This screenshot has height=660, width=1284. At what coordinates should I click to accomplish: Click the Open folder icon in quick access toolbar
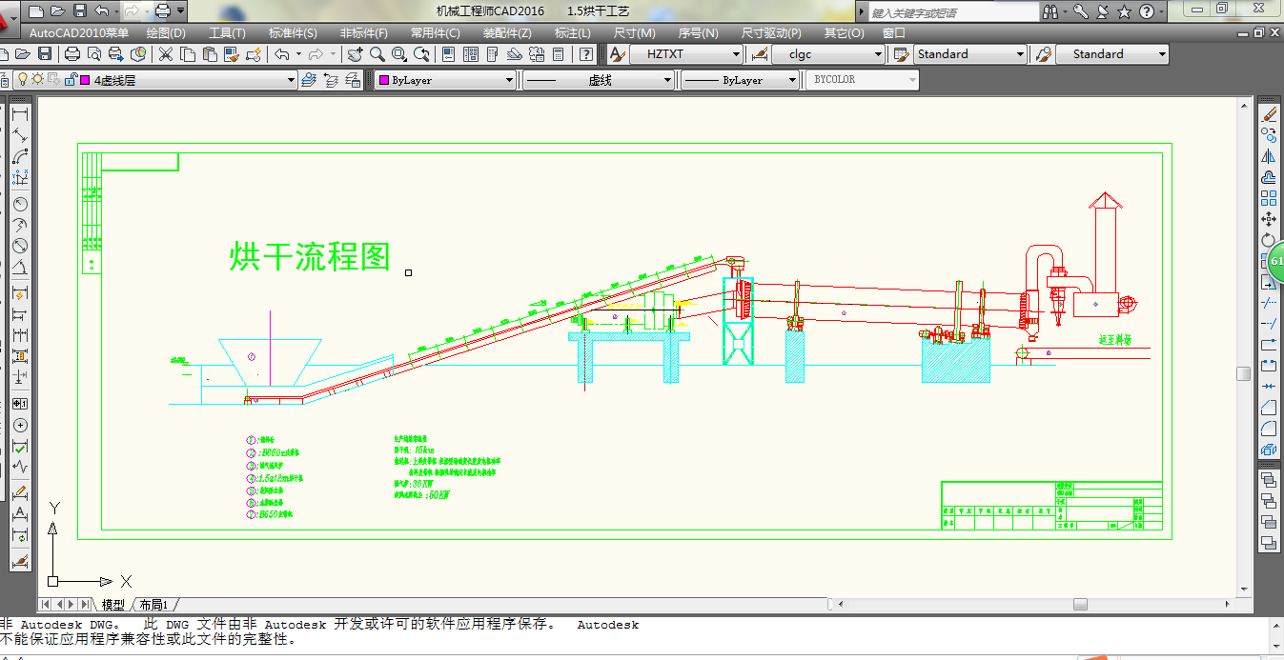57,11
